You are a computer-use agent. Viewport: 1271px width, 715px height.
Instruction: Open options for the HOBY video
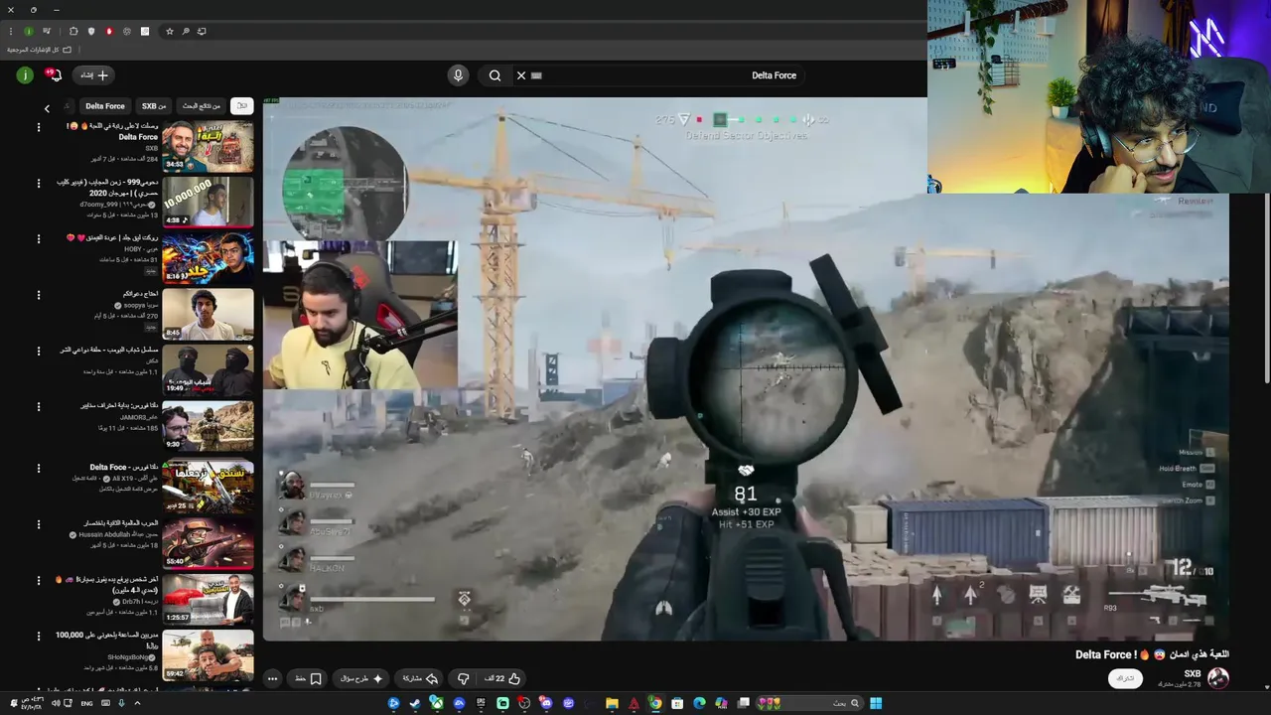39,238
